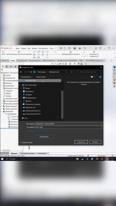Select Ребро-кромка1 in feature tree
The height and width of the screenshot is (206, 116).
[10, 106]
